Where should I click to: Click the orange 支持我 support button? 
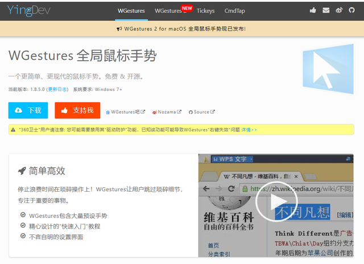tap(77, 110)
